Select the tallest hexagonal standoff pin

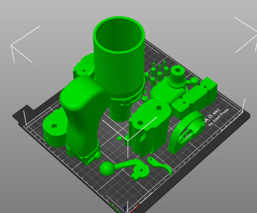(164, 65)
